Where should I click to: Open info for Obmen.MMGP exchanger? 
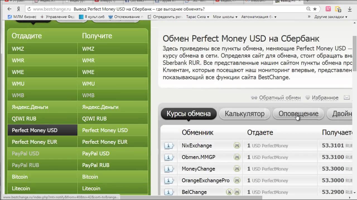[x=169, y=157]
